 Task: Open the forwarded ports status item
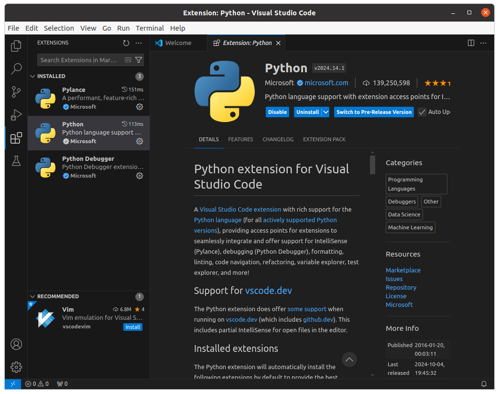coord(62,384)
